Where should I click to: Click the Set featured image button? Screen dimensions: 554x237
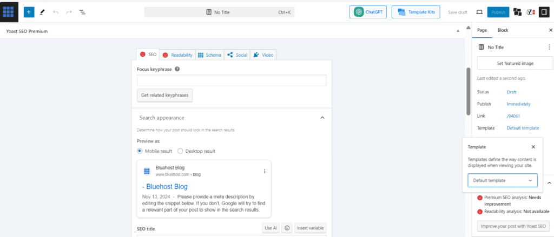pyautogui.click(x=515, y=63)
